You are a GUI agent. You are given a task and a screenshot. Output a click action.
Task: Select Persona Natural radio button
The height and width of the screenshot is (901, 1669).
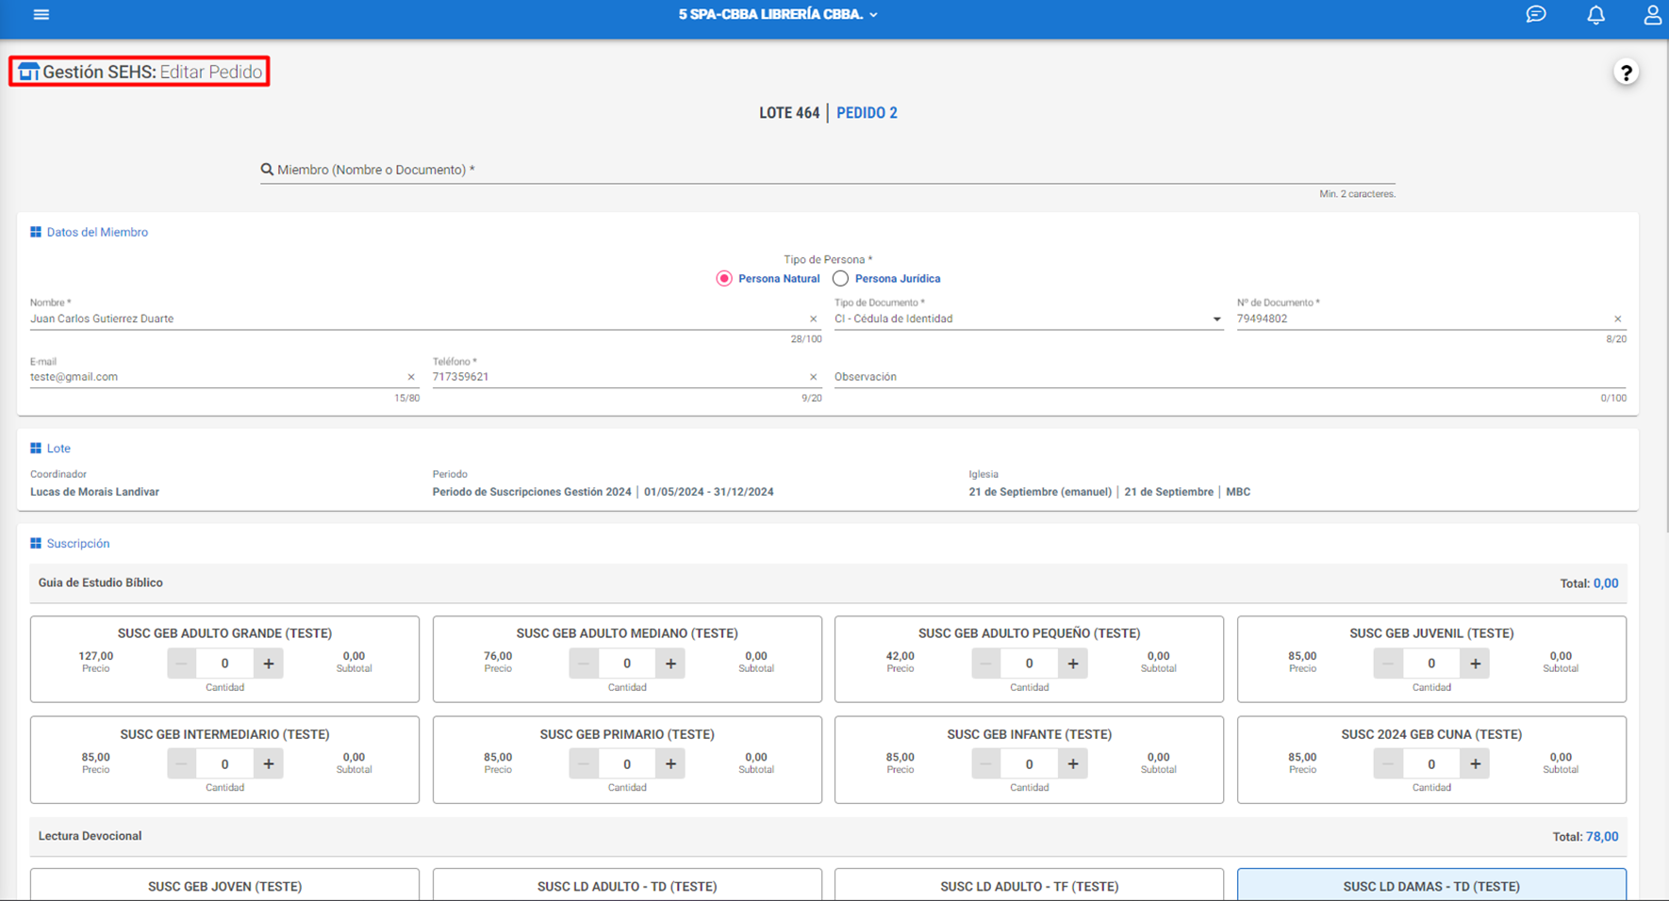[x=724, y=279]
